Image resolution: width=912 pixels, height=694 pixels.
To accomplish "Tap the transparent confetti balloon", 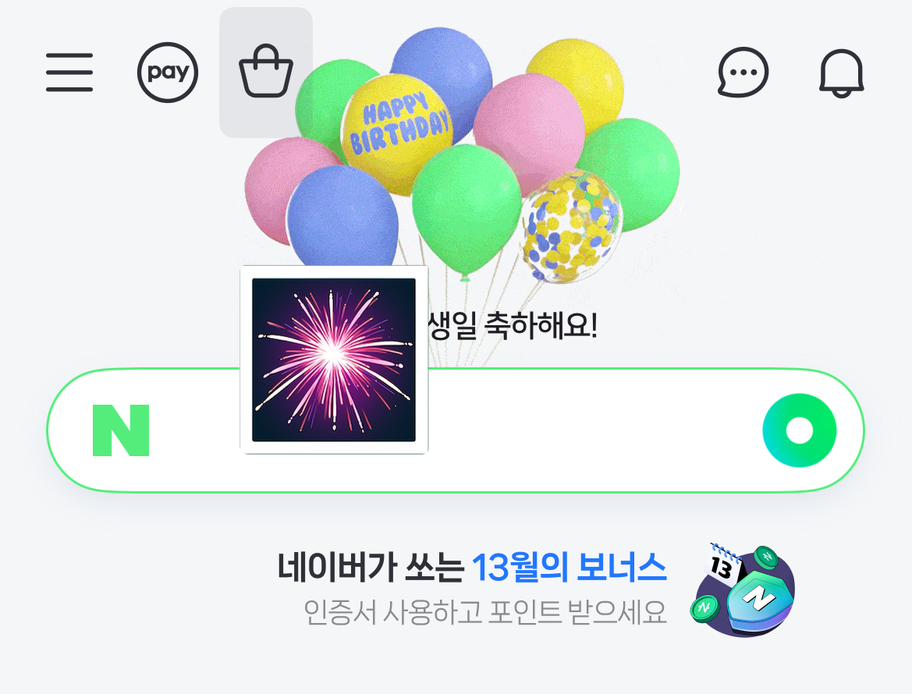I will click(571, 228).
